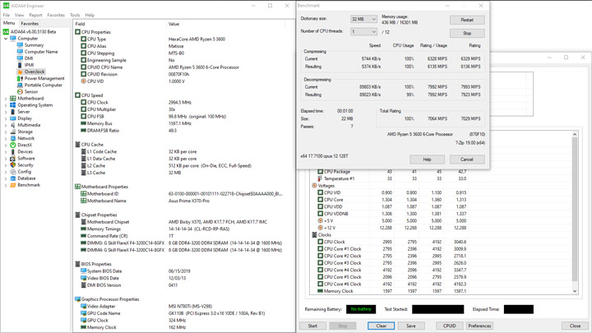This screenshot has width=592, height=333.
Task: Click the AIDA64 Engineer title bar icon
Action: click(x=6, y=6)
